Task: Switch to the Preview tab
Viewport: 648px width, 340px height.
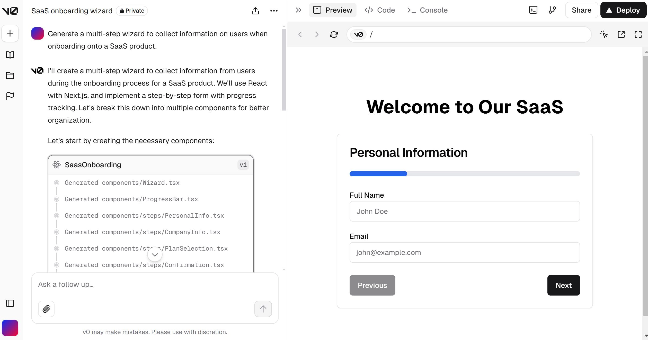Action: coord(333,10)
